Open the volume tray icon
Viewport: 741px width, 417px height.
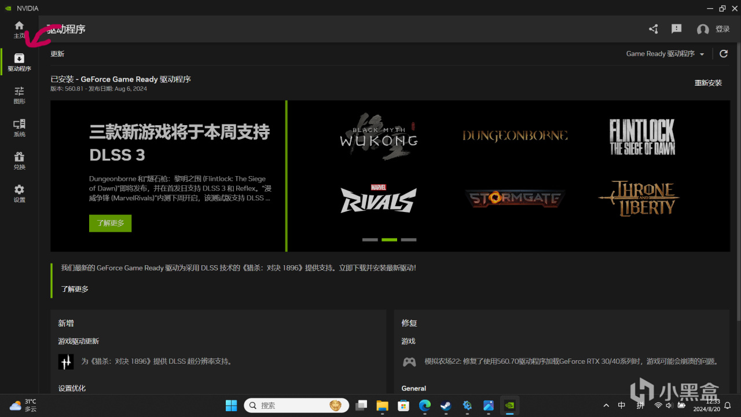(x=669, y=405)
